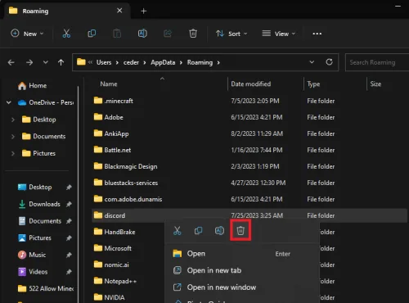Open pinned Pictures in the quick access list
Screen dimensions: 409x303
point(34,237)
